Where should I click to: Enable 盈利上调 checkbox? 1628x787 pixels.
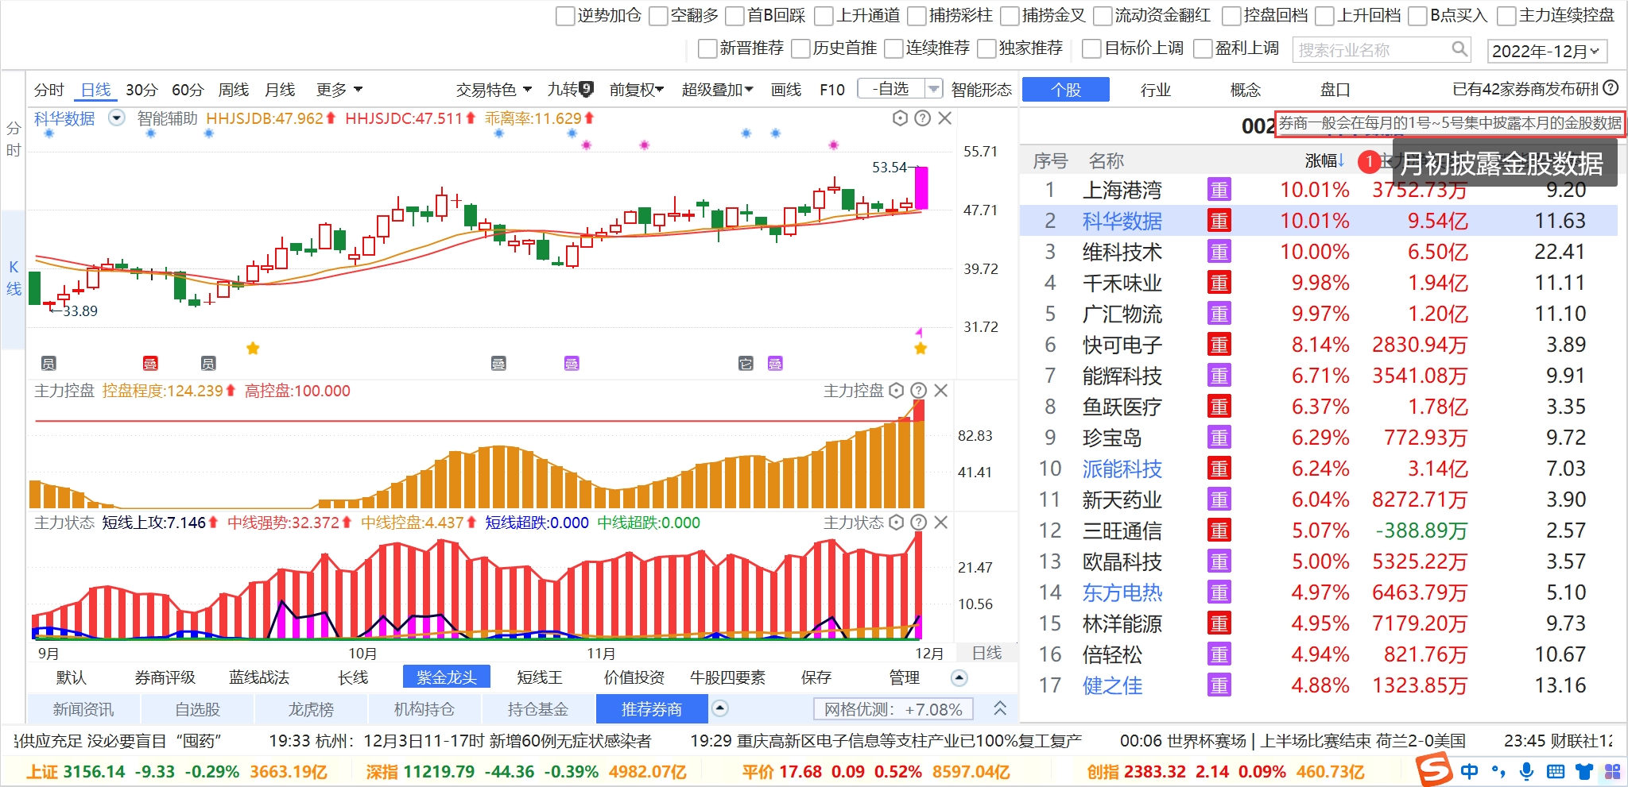coord(1203,48)
